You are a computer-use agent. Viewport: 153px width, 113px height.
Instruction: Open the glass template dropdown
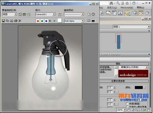click(133, 67)
